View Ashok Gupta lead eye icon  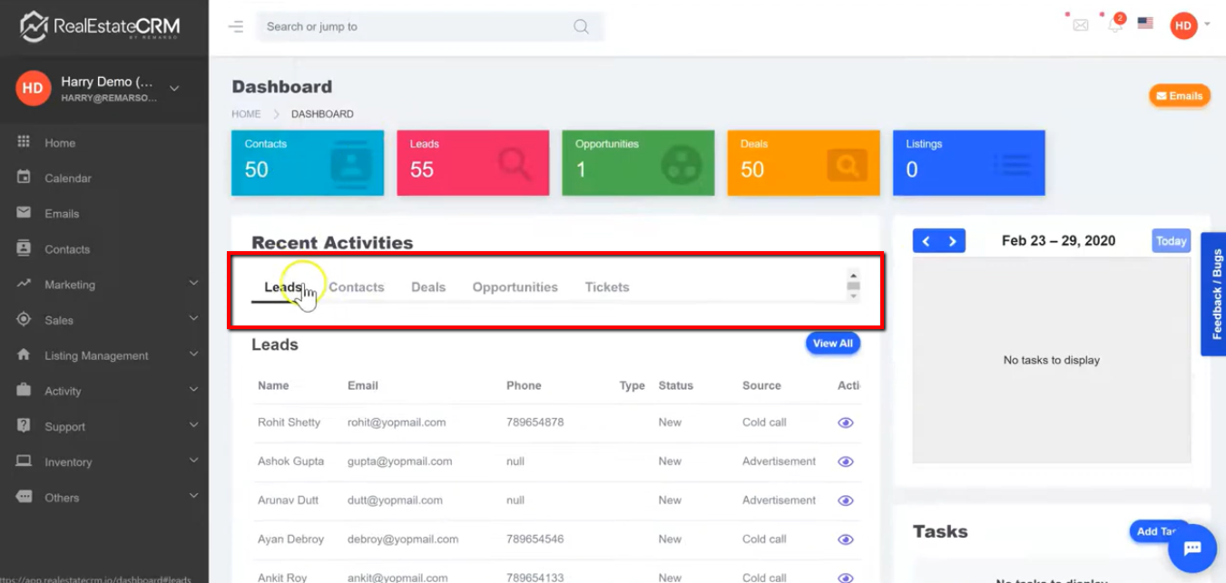click(846, 462)
